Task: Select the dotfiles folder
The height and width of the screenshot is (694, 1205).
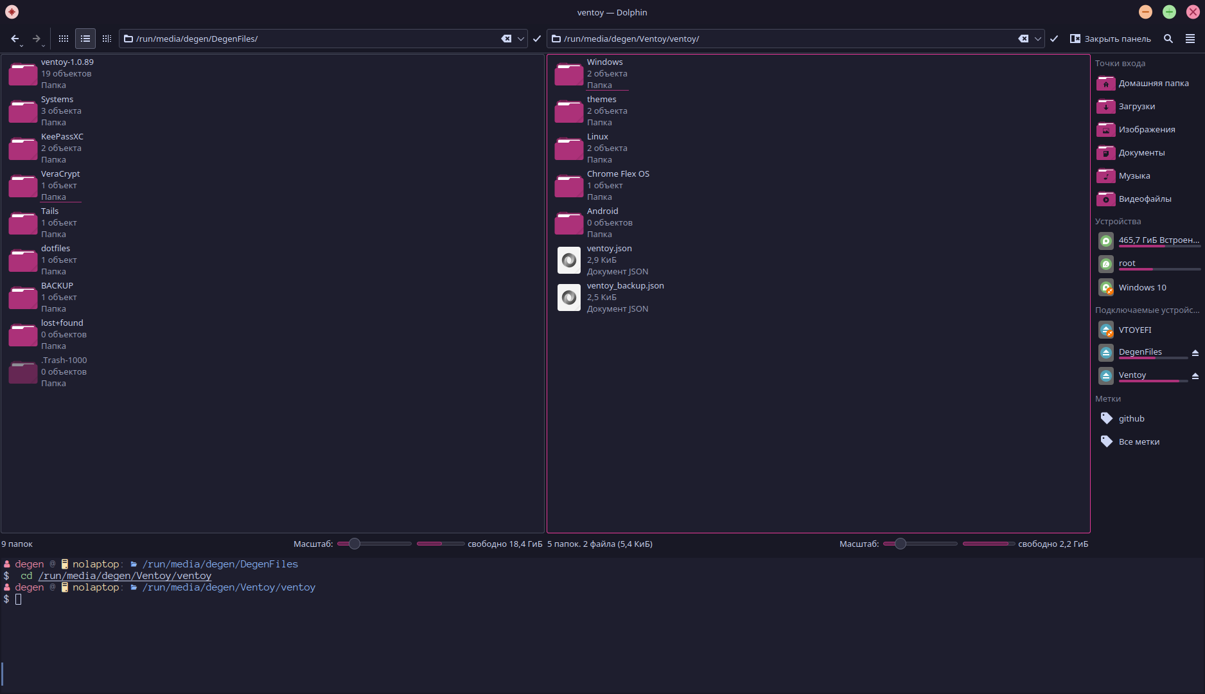Action: pos(42,260)
